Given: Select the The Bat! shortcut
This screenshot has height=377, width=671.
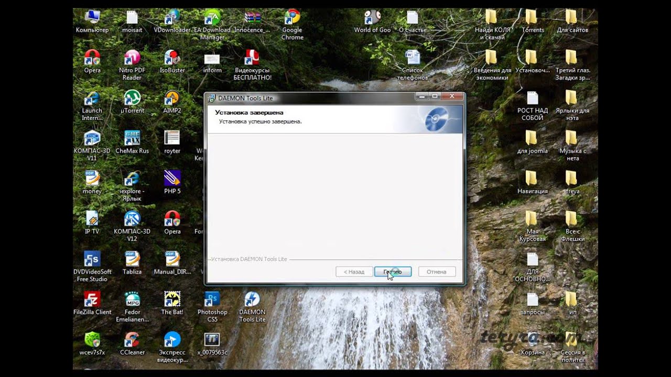Looking at the screenshot, I should 172,303.
